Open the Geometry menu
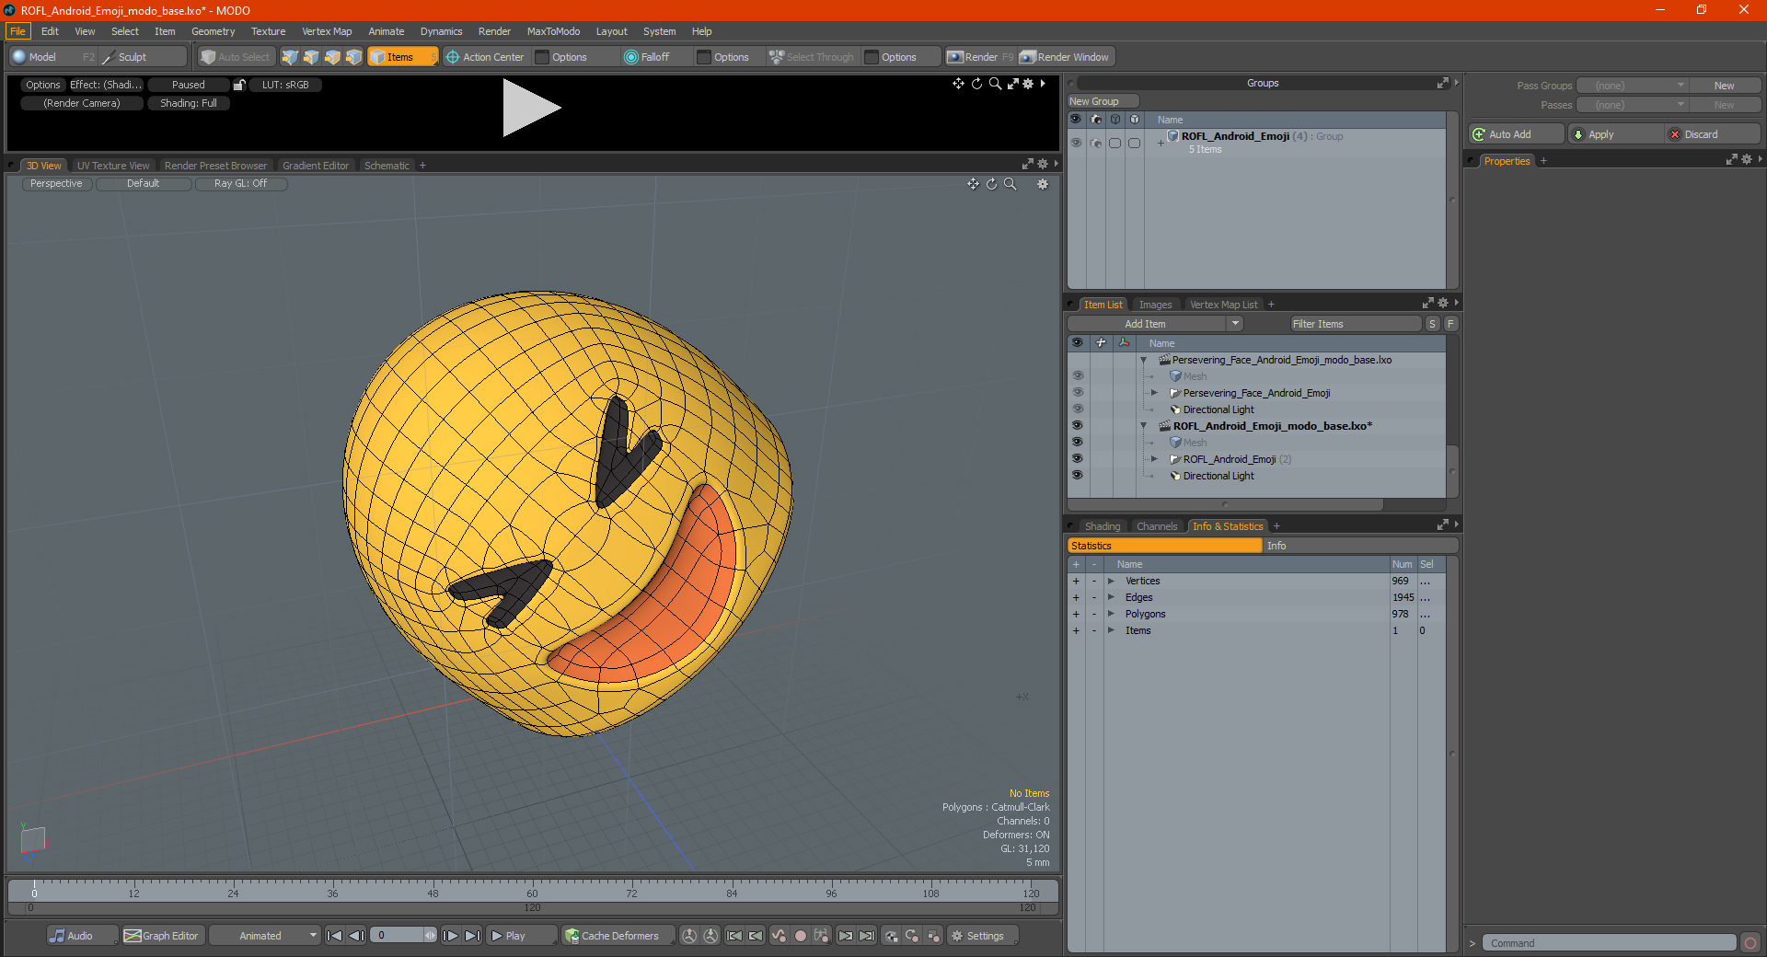1767x957 pixels. click(x=213, y=31)
